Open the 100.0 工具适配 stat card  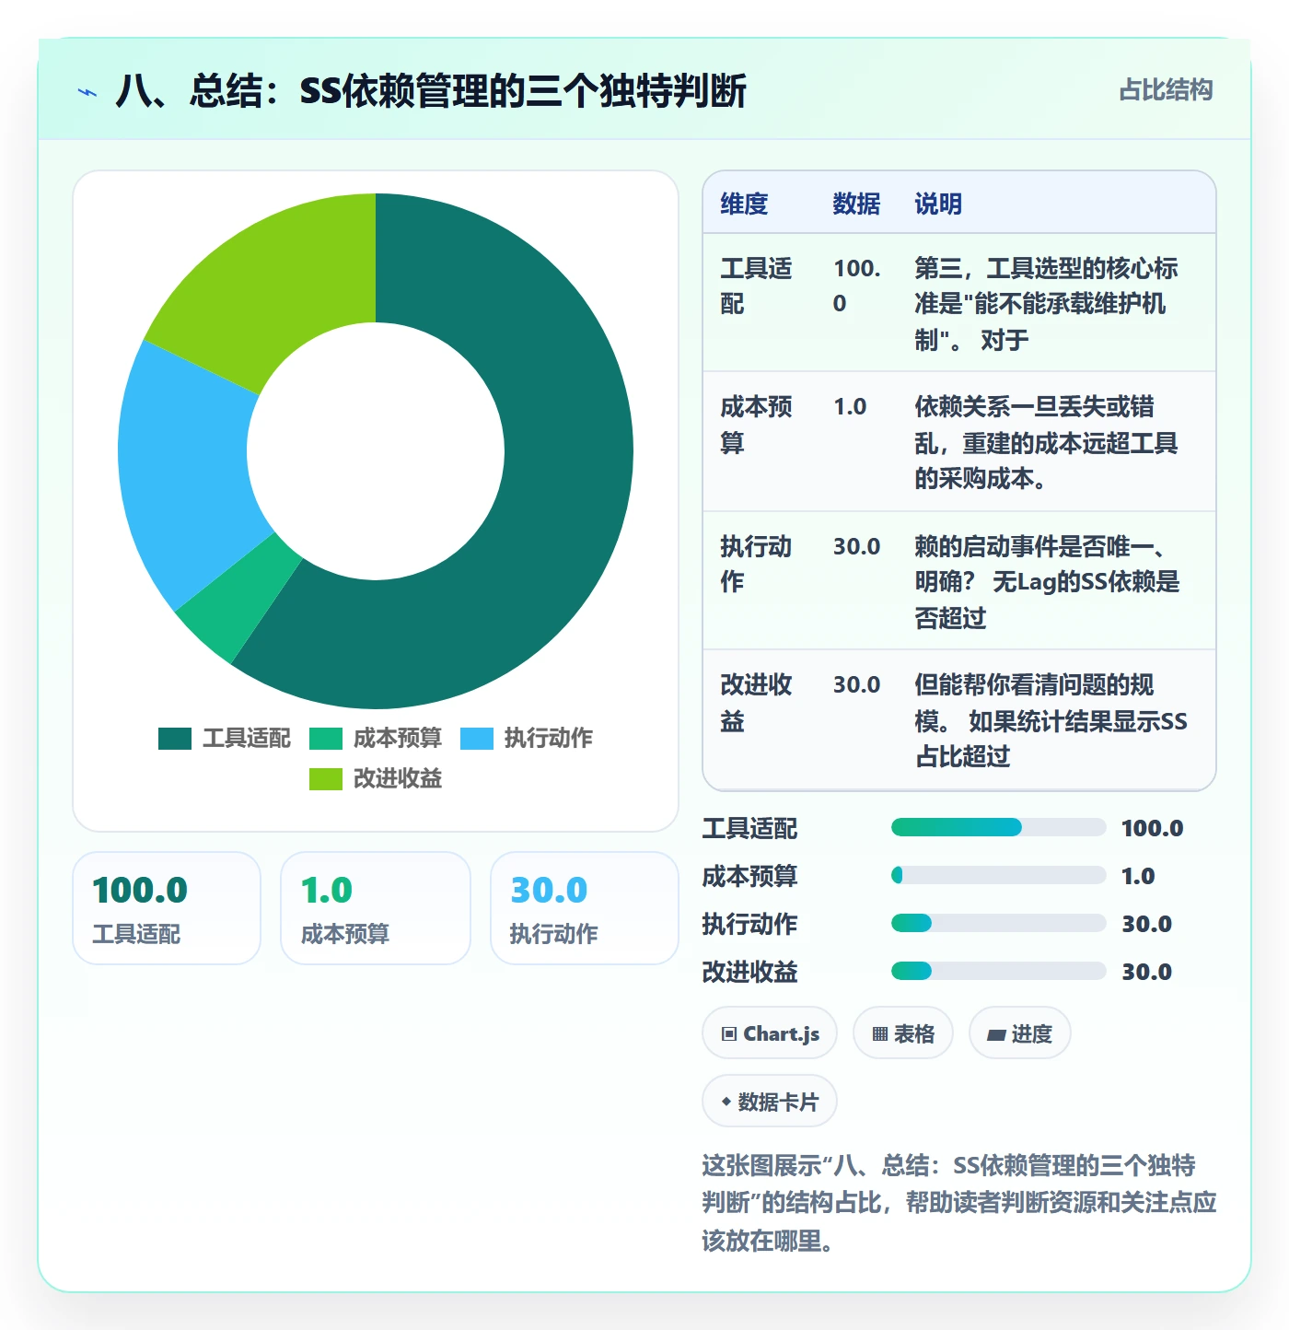click(x=167, y=908)
